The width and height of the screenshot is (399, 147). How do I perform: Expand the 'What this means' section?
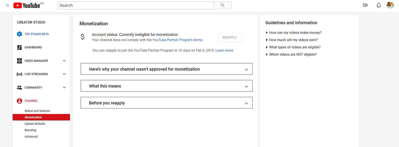[167, 86]
